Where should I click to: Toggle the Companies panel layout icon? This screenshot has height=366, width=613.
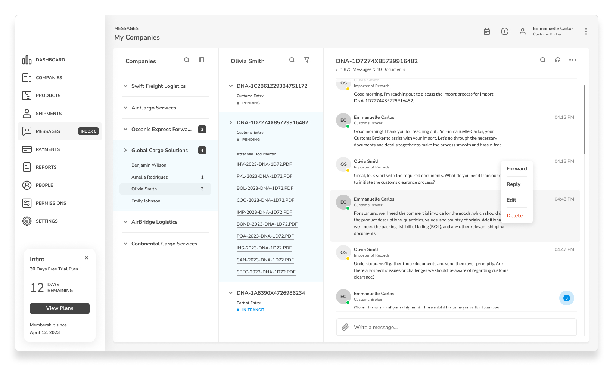pos(202,60)
